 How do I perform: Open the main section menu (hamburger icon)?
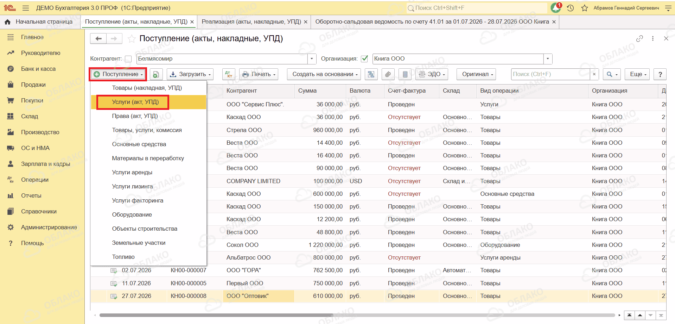point(25,8)
